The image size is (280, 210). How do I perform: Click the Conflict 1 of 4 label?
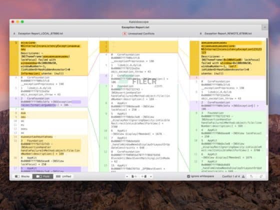click(231, 176)
